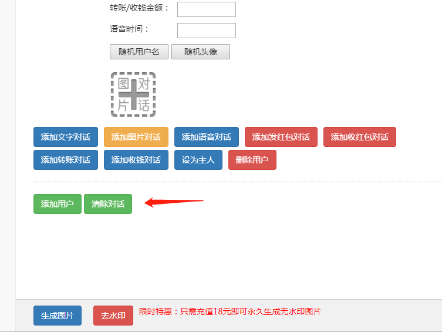Click the 添加收红包对话 button
The image size is (442, 332).
(x=360, y=137)
